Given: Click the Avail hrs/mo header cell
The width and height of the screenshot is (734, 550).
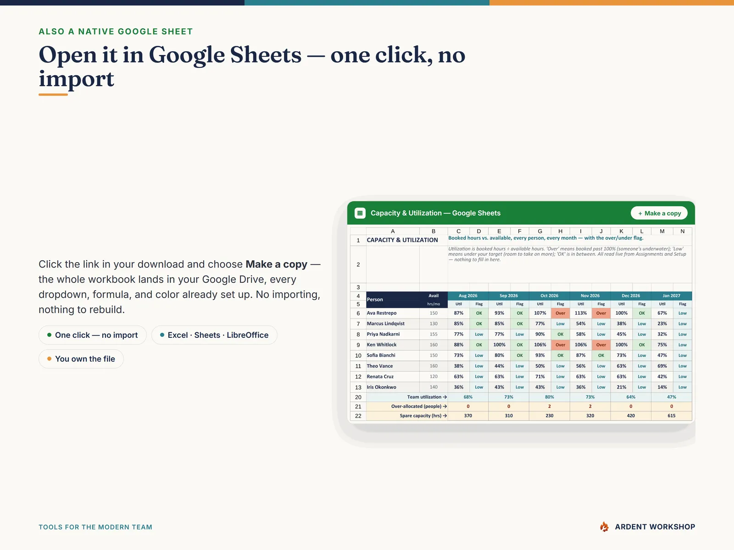Looking at the screenshot, I should (x=434, y=299).
